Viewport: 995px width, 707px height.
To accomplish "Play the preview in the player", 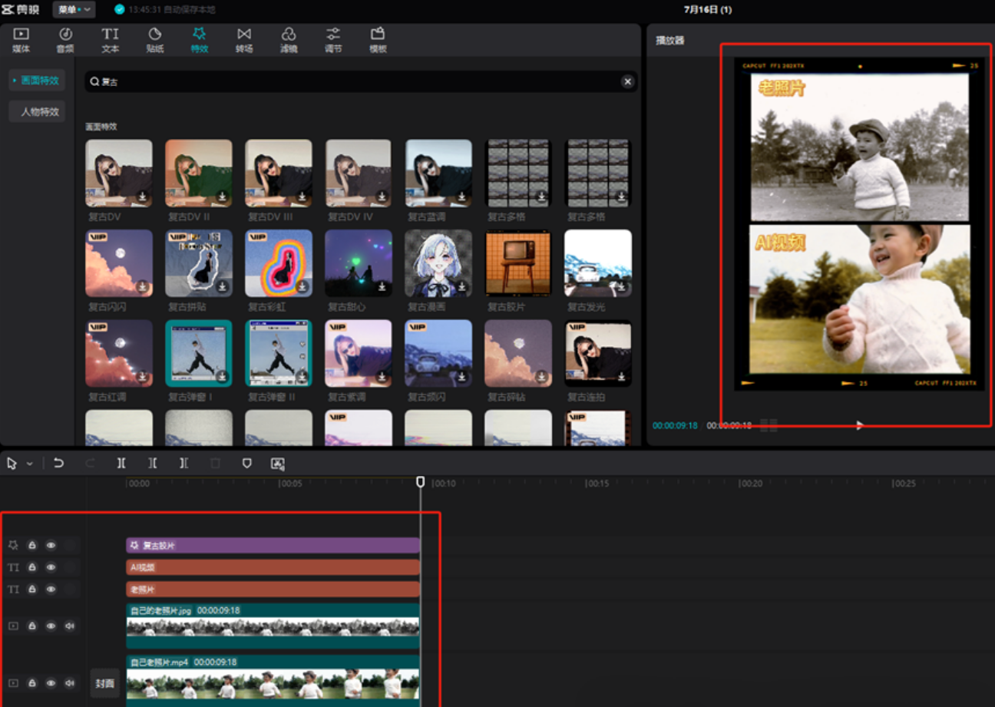I will 859,425.
